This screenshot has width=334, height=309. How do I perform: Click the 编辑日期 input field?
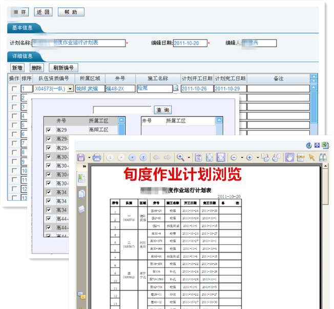(x=190, y=43)
